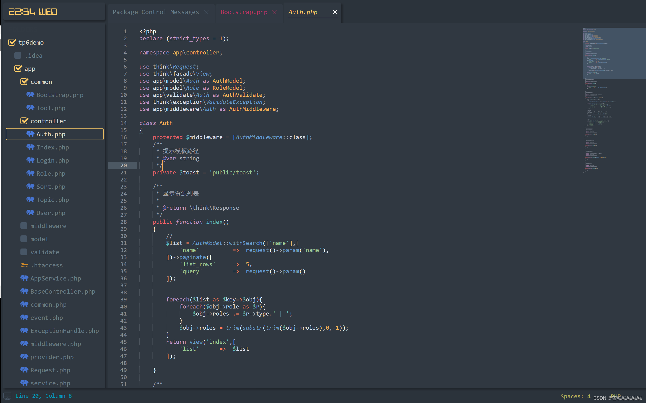Click line number 28 in gutter
This screenshot has height=403, width=646.
pyautogui.click(x=124, y=222)
